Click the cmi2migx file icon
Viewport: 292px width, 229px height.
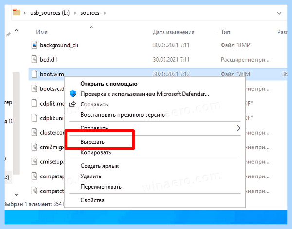point(34,147)
